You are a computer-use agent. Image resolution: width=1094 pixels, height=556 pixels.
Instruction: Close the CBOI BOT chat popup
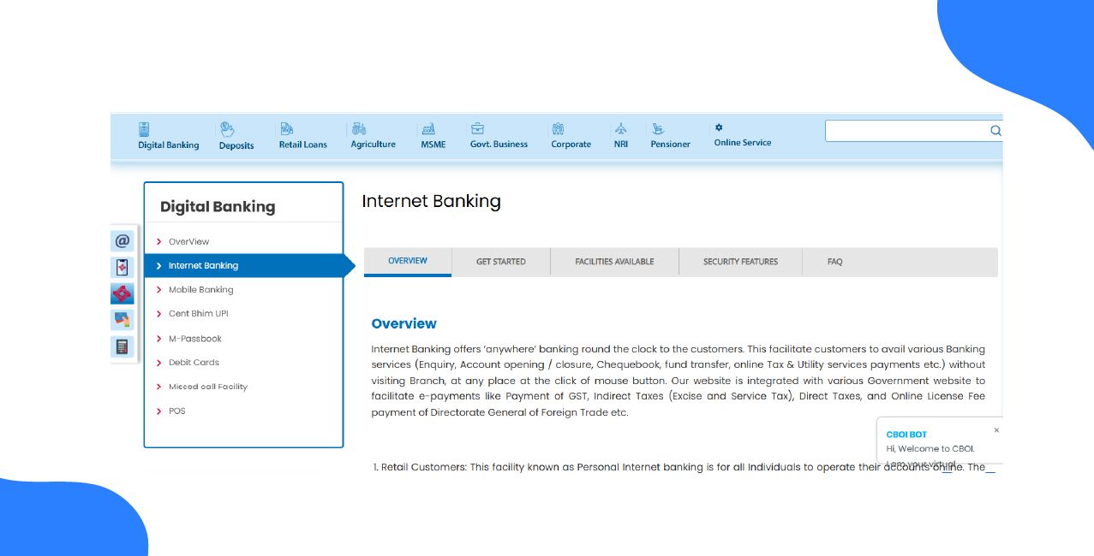click(996, 430)
